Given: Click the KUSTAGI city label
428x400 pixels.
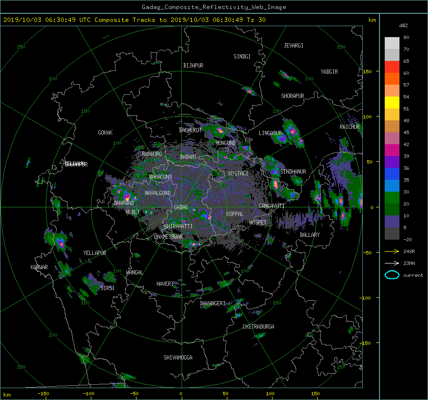Looking at the screenshot, I should click(238, 174).
